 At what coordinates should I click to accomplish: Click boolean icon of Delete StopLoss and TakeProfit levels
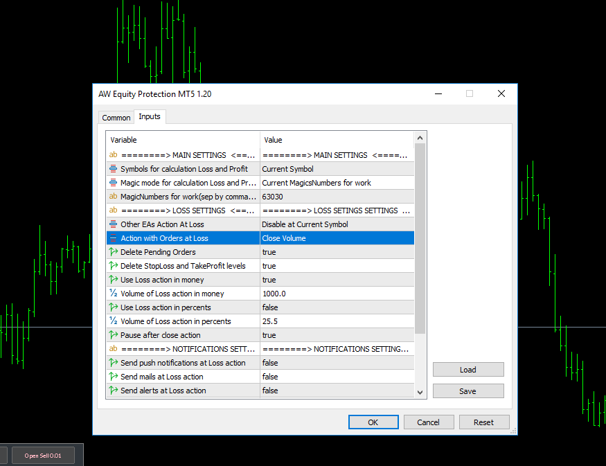pos(114,266)
